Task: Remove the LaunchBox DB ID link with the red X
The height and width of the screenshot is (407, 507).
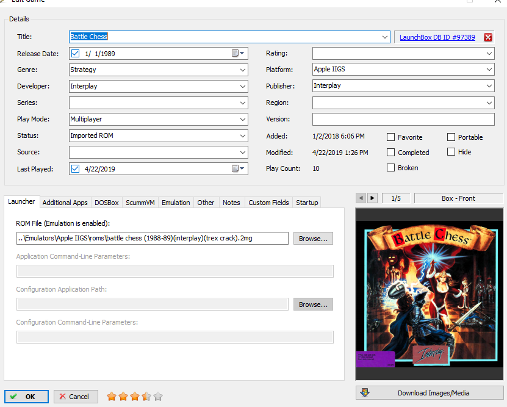Action: (x=488, y=37)
